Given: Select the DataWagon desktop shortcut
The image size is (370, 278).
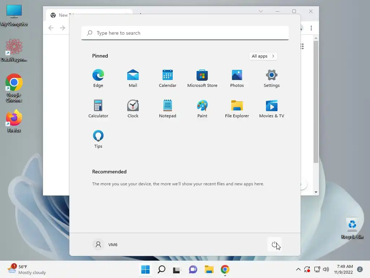Looking at the screenshot, I should coord(14,50).
